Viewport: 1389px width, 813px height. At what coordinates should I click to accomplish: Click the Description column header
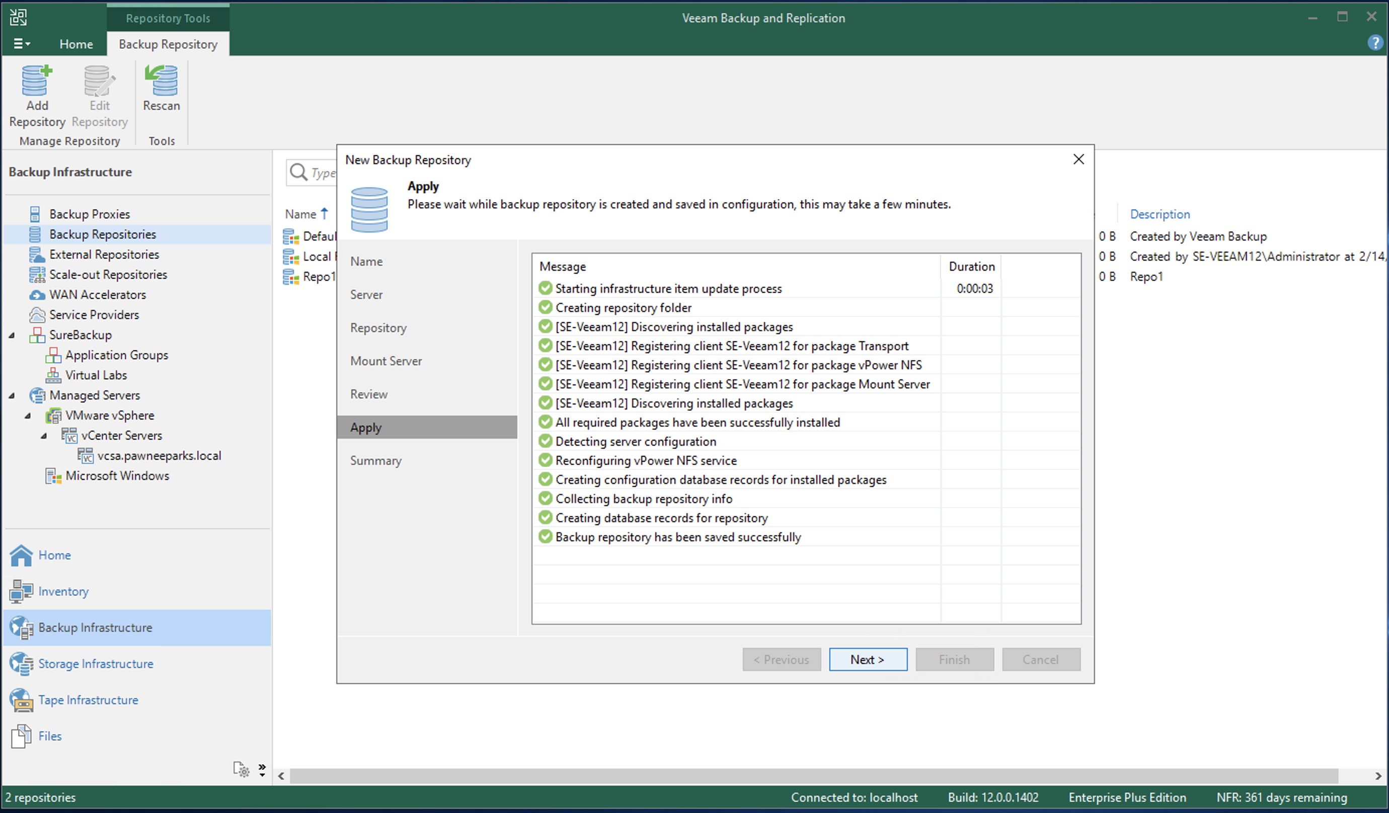click(1160, 214)
